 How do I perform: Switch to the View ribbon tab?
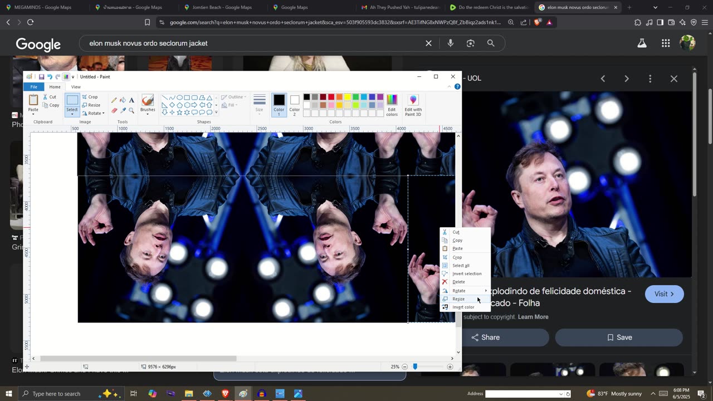(76, 87)
